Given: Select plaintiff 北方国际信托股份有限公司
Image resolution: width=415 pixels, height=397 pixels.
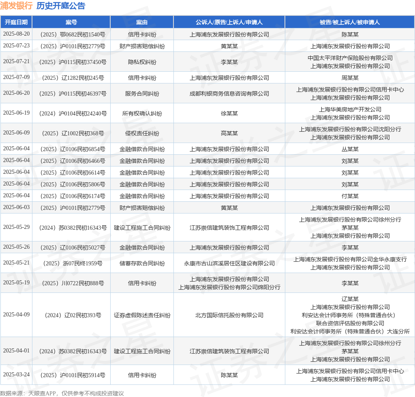Looking at the screenshot, I should click(x=229, y=315).
